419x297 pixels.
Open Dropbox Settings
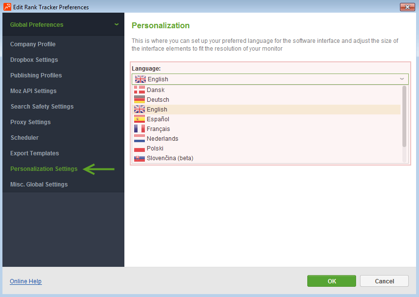pyautogui.click(x=34, y=60)
